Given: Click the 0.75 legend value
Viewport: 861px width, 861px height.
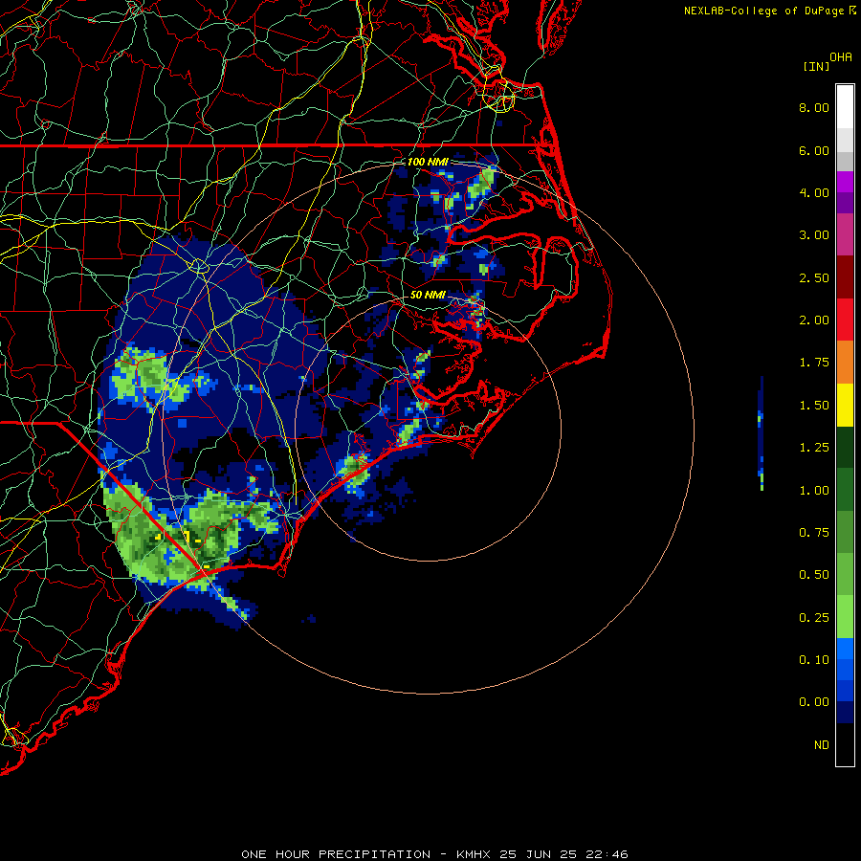Looking at the screenshot, I should point(814,533).
